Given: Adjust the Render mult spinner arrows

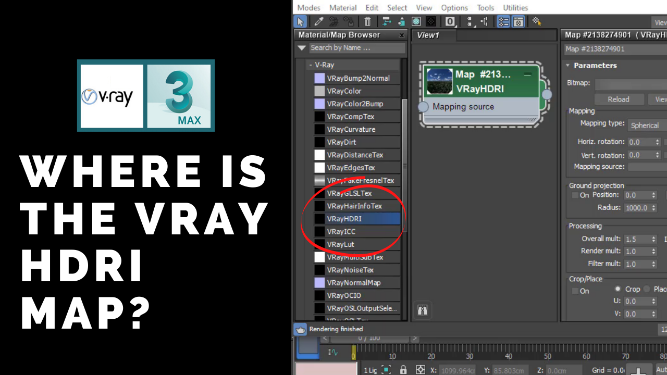Looking at the screenshot, I should click(654, 252).
